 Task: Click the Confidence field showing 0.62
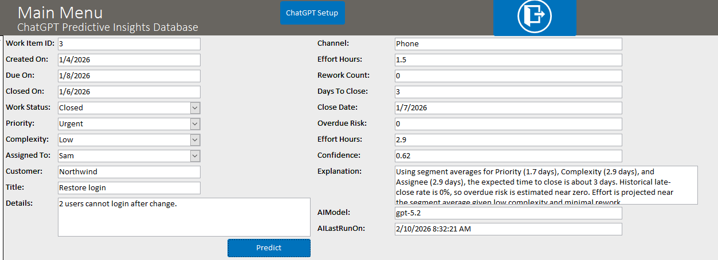click(508, 156)
